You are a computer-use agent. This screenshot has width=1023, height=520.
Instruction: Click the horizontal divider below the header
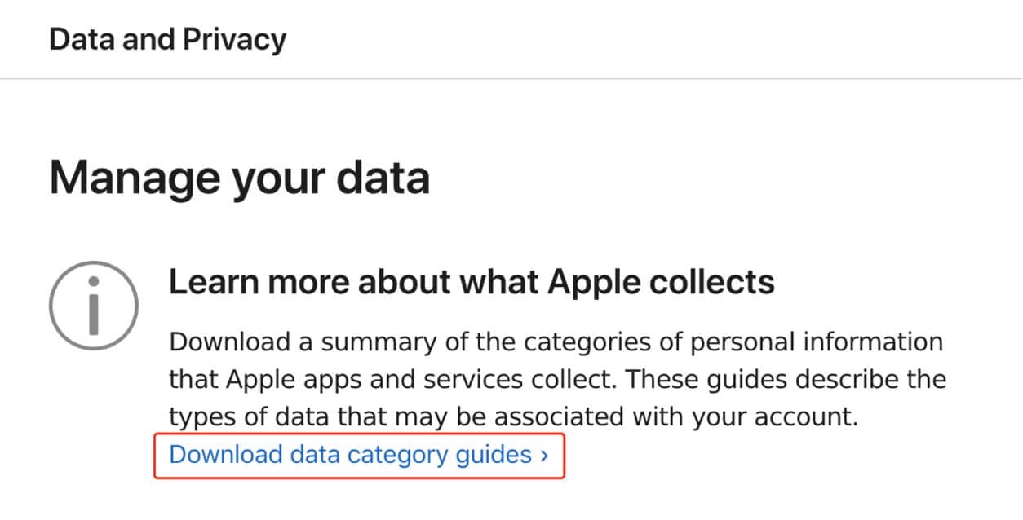pos(511,79)
